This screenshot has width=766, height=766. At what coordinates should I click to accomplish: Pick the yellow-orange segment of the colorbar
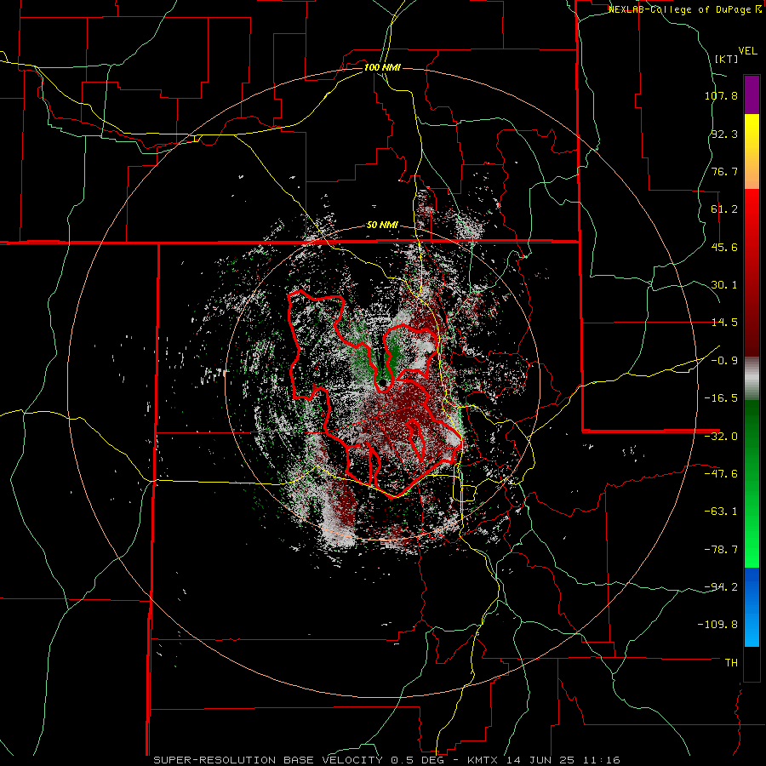pos(752,151)
